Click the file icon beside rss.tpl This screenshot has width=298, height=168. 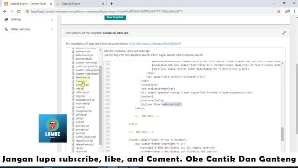click(73, 148)
